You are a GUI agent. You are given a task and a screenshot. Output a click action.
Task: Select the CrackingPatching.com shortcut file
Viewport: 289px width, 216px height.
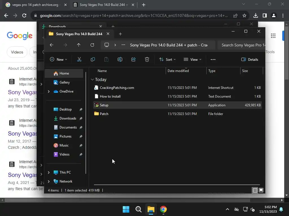[177, 88]
